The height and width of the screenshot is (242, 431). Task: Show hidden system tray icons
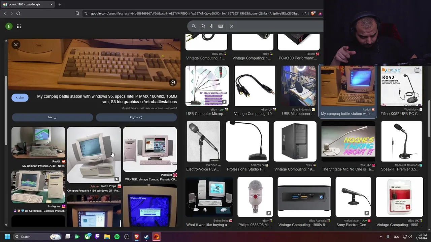pos(380,237)
